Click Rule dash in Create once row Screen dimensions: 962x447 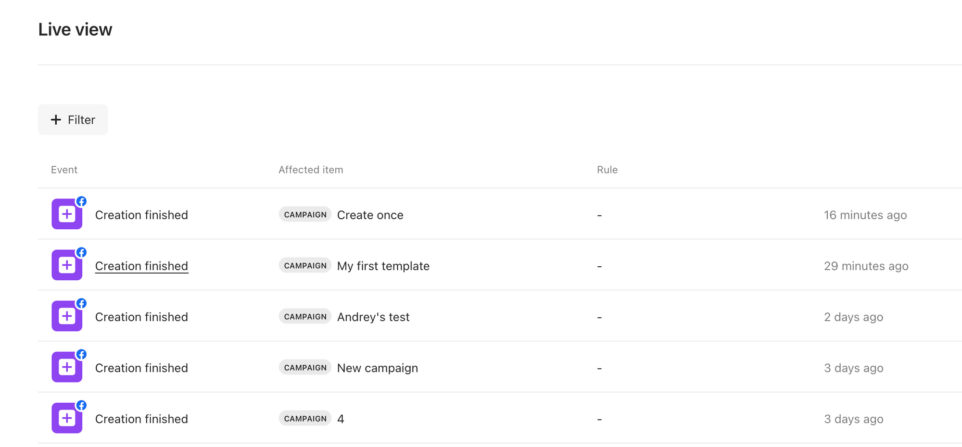coord(599,215)
